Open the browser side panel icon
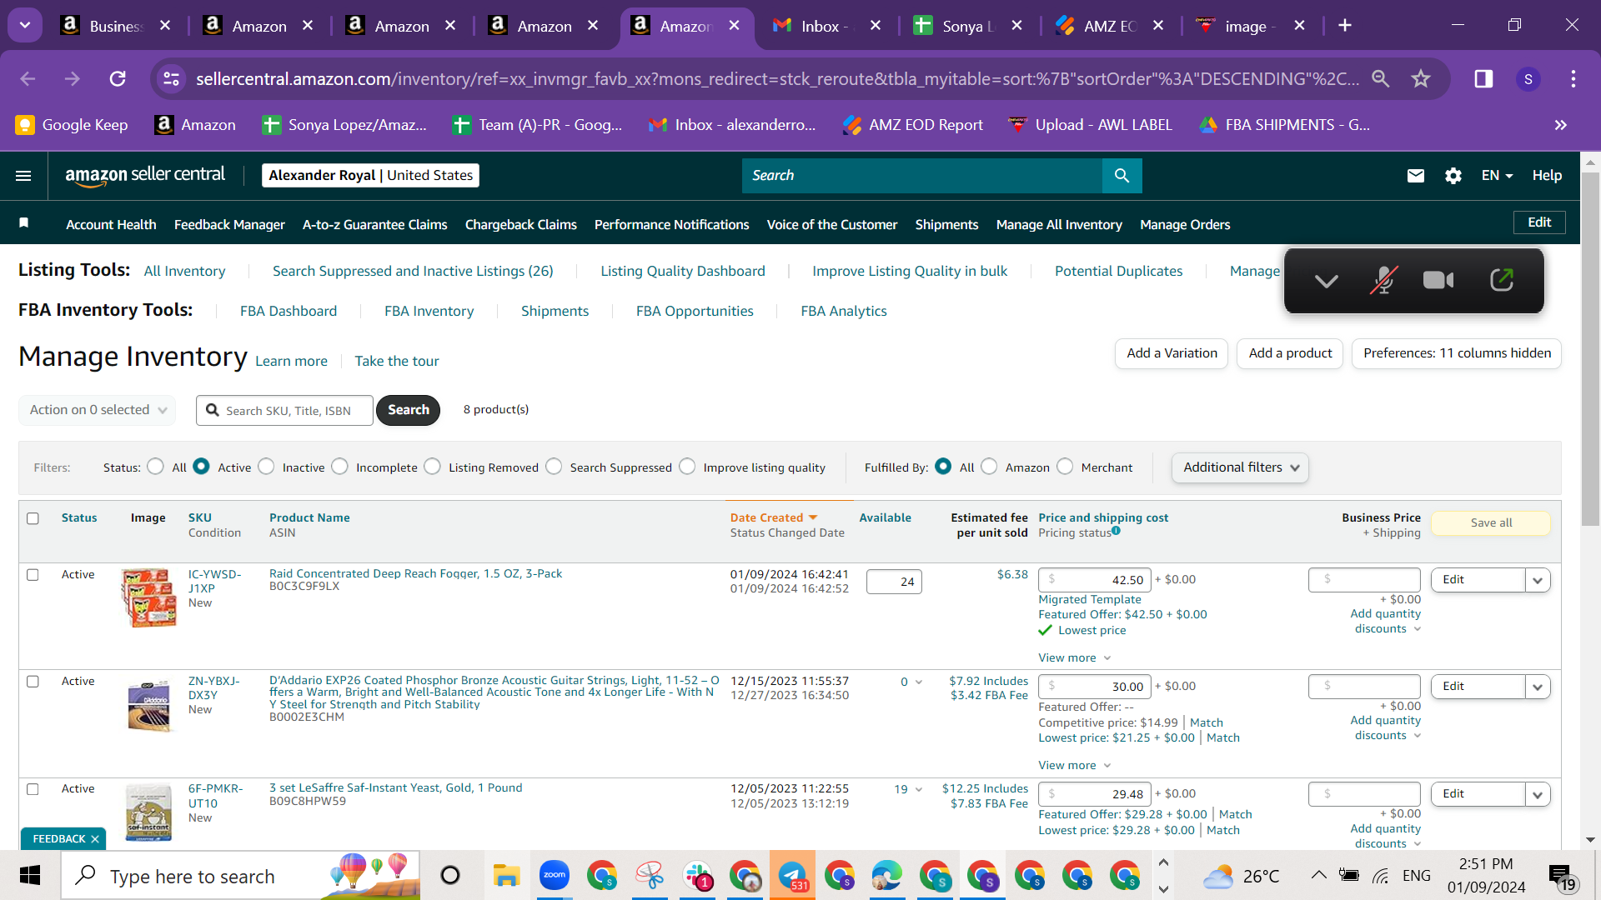Screen dimensions: 1601x900 [x=1483, y=78]
